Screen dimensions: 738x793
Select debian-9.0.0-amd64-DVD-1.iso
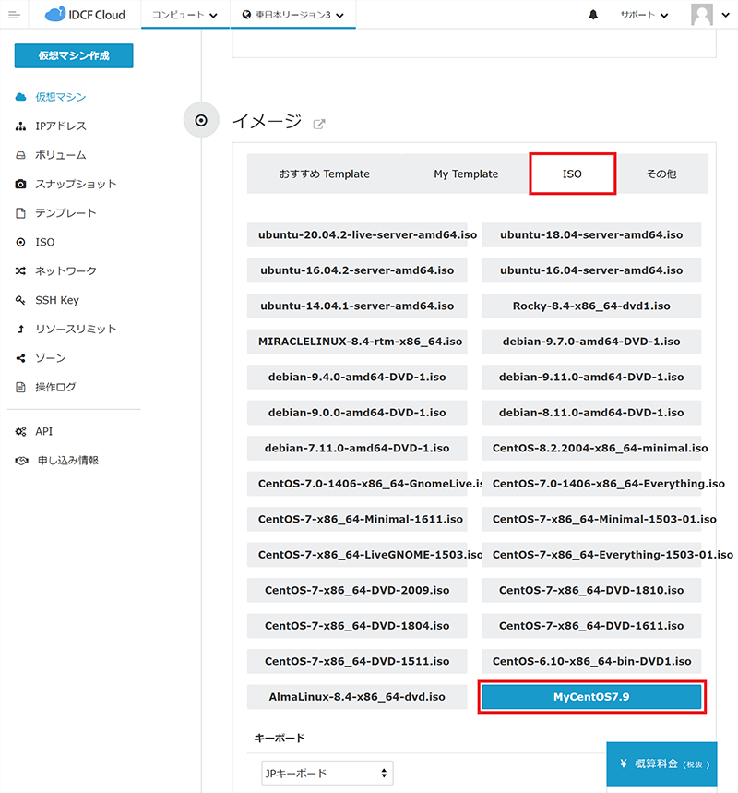pos(357,412)
